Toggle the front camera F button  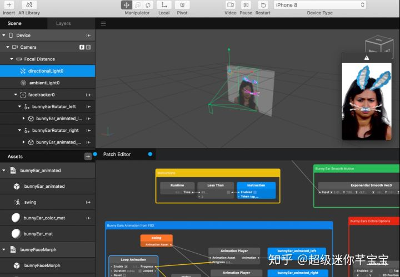click(82, 47)
